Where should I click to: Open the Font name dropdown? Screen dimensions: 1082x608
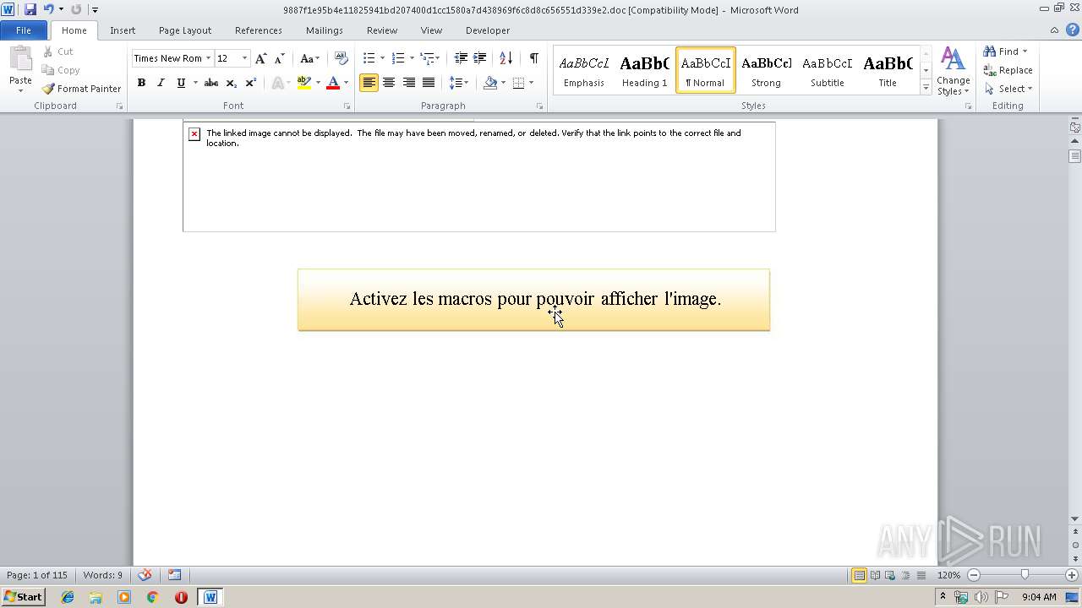pyautogui.click(x=208, y=58)
